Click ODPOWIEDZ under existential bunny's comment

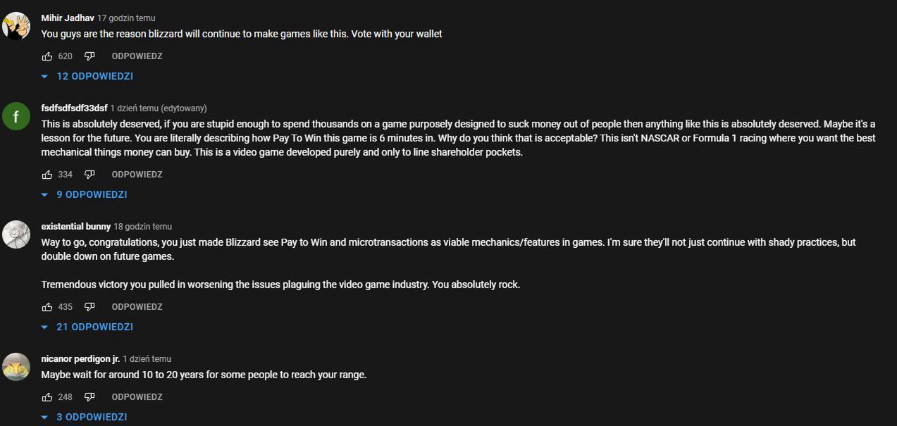point(137,307)
